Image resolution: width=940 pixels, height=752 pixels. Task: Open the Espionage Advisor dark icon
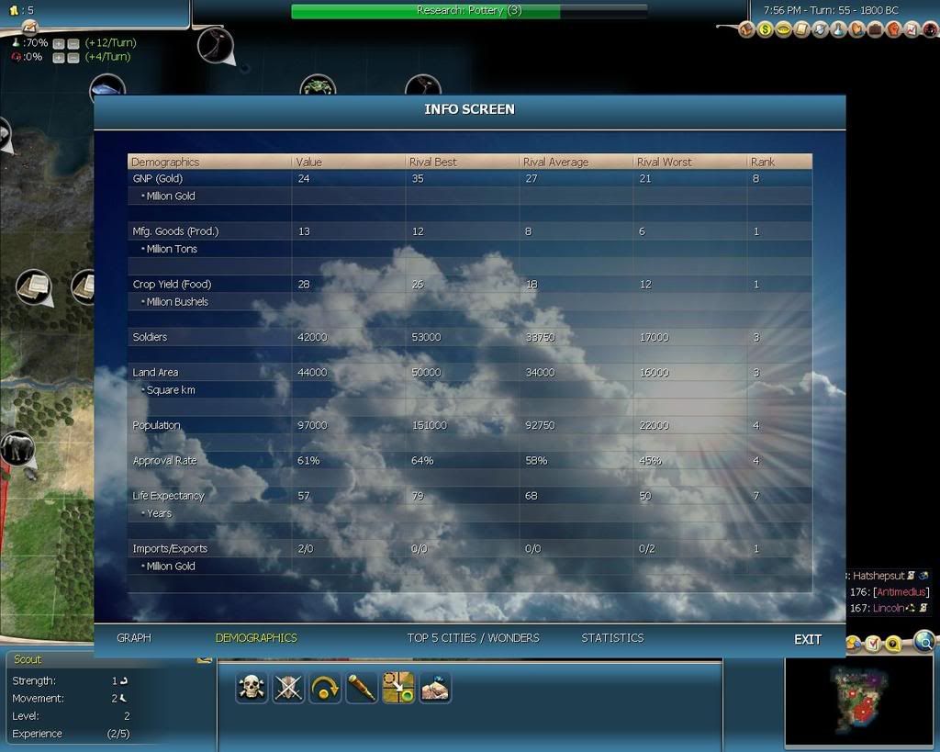coord(931,29)
